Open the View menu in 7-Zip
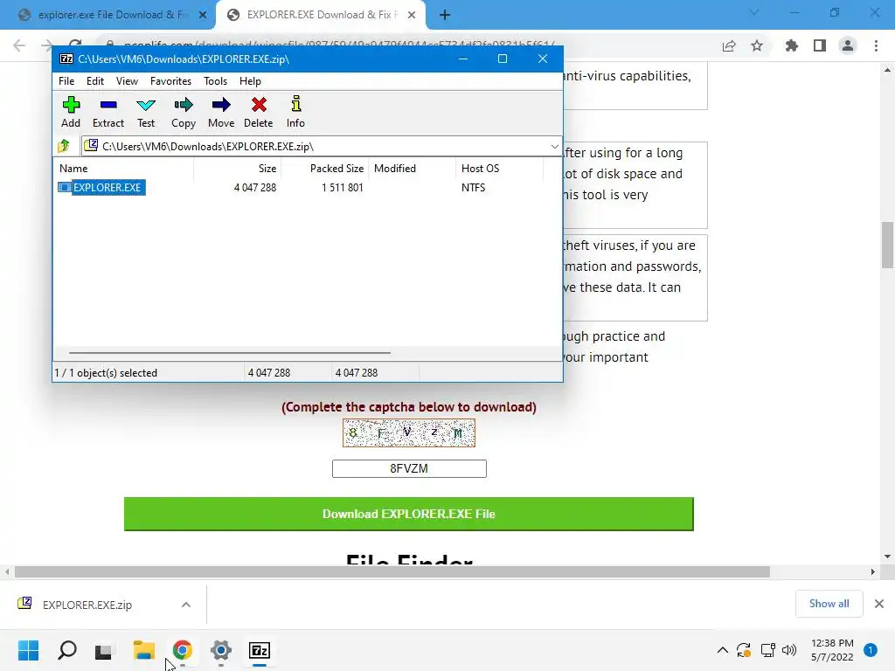 click(x=127, y=81)
